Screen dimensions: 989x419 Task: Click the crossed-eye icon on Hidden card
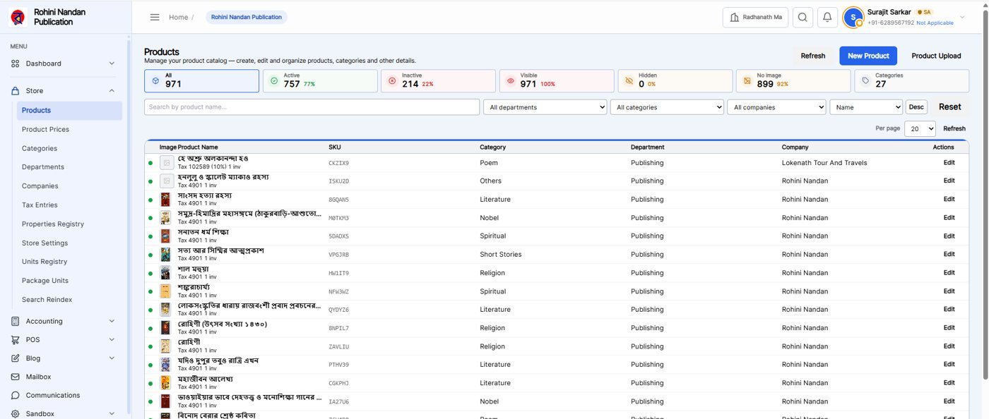point(629,81)
